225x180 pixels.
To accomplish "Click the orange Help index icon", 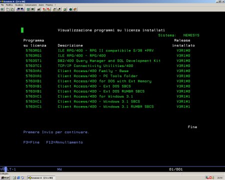I will tap(75, 9).
